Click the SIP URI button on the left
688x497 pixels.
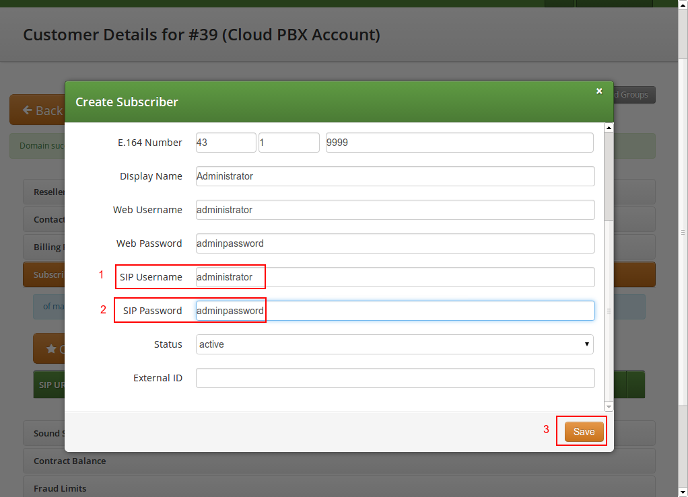pos(49,384)
